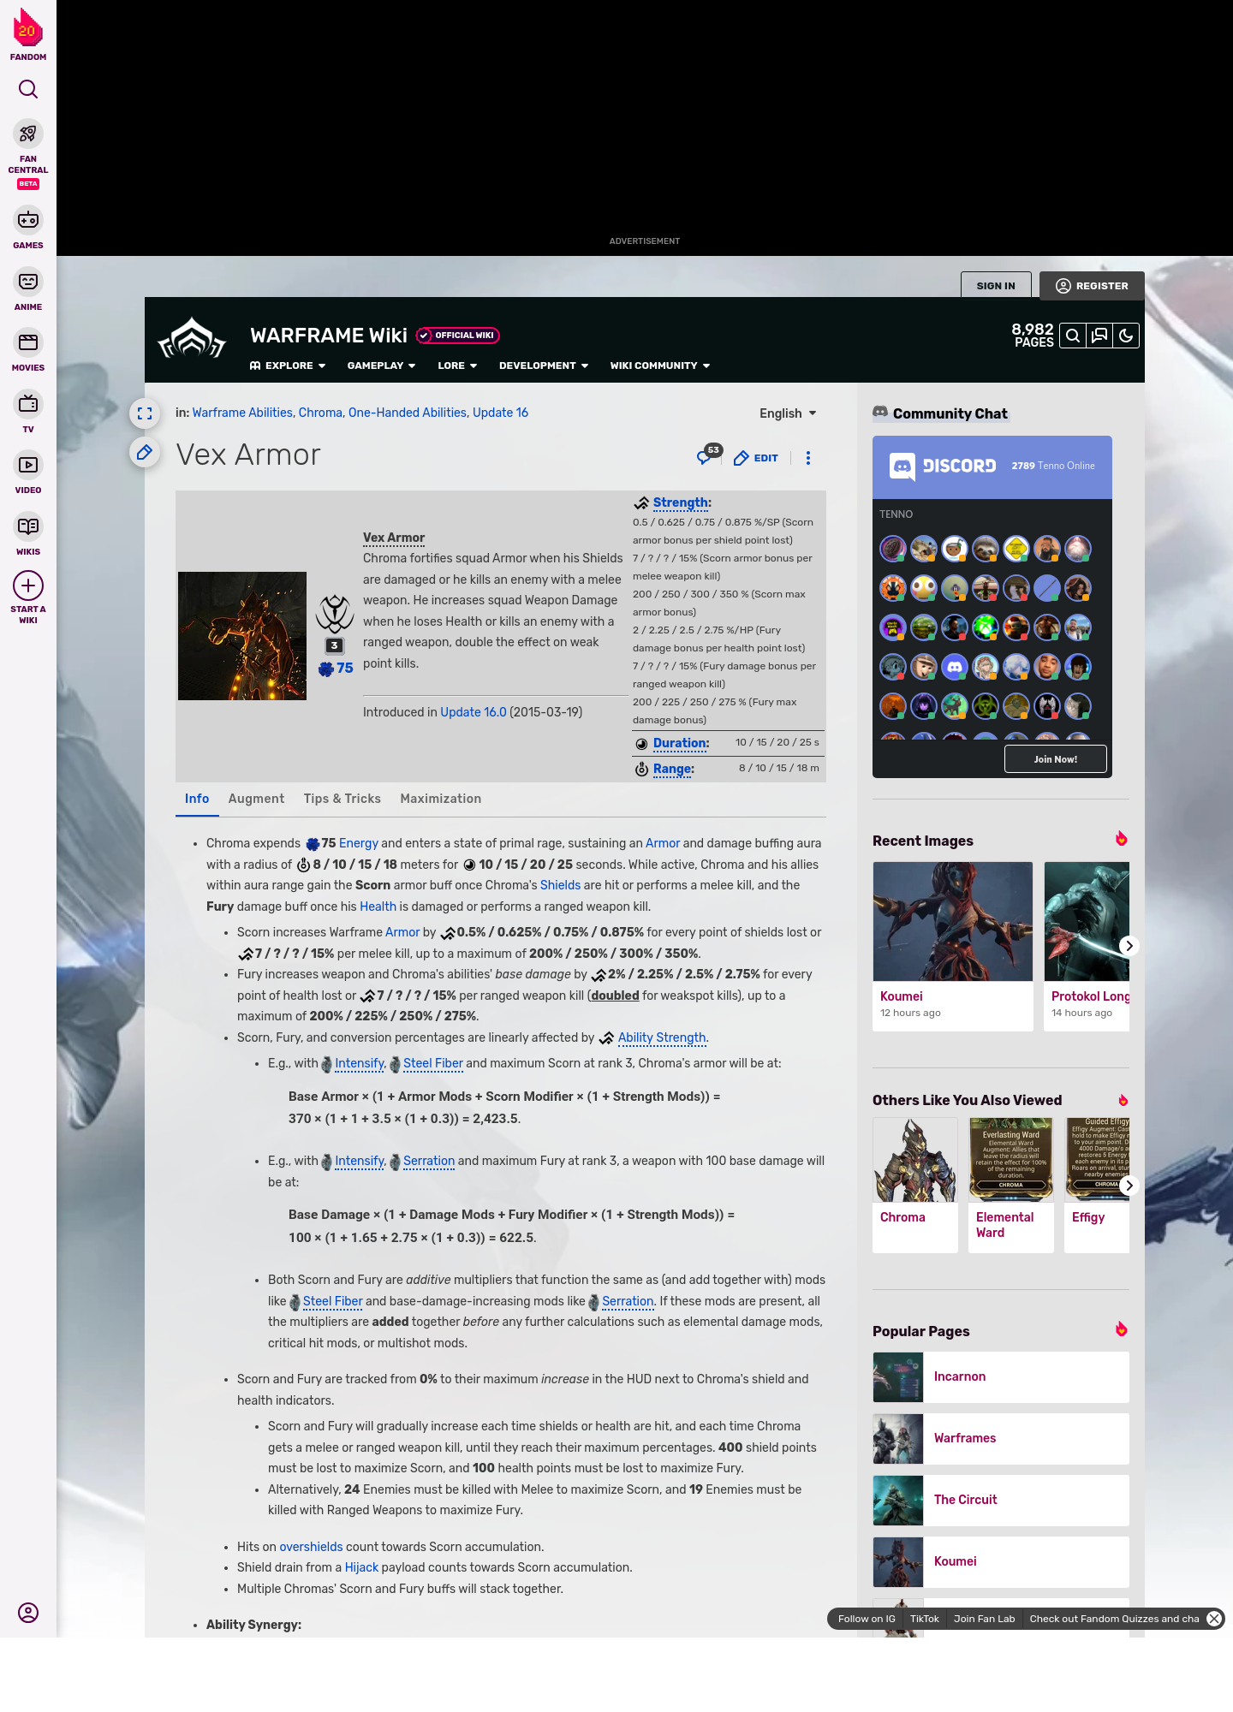Open the Duration stat link
This screenshot has height=1712, width=1233.
[x=681, y=743]
